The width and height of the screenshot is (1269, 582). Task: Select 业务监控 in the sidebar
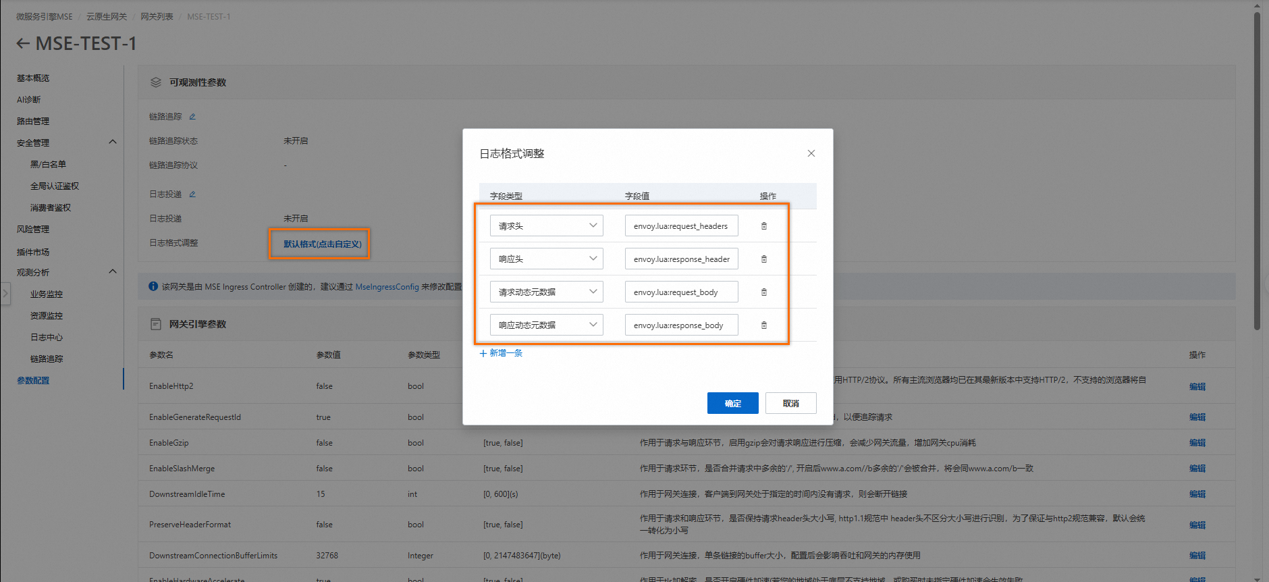(47, 294)
